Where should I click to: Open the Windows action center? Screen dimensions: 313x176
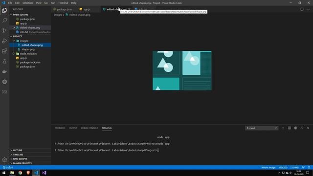[308, 173]
